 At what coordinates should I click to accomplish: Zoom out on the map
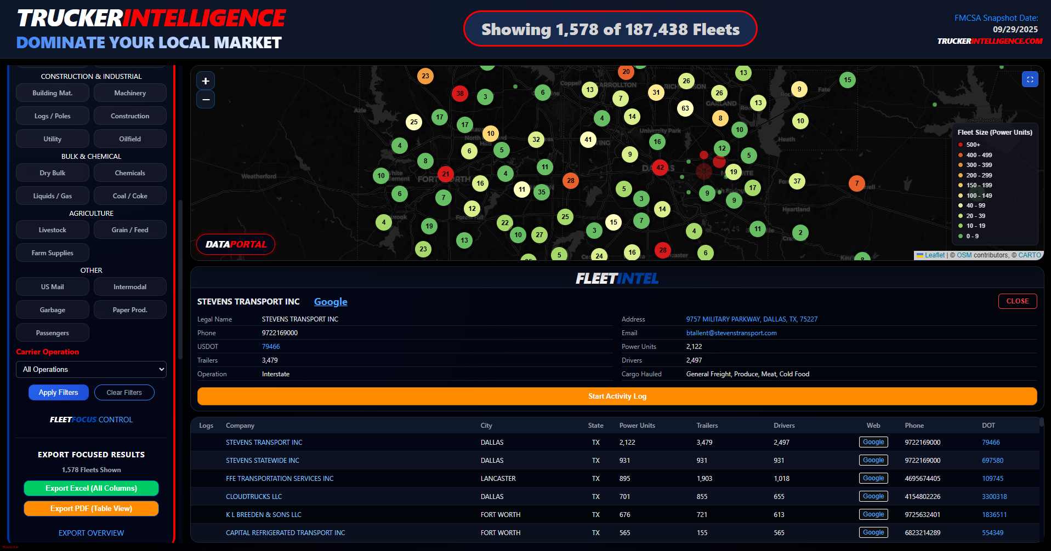pos(205,99)
